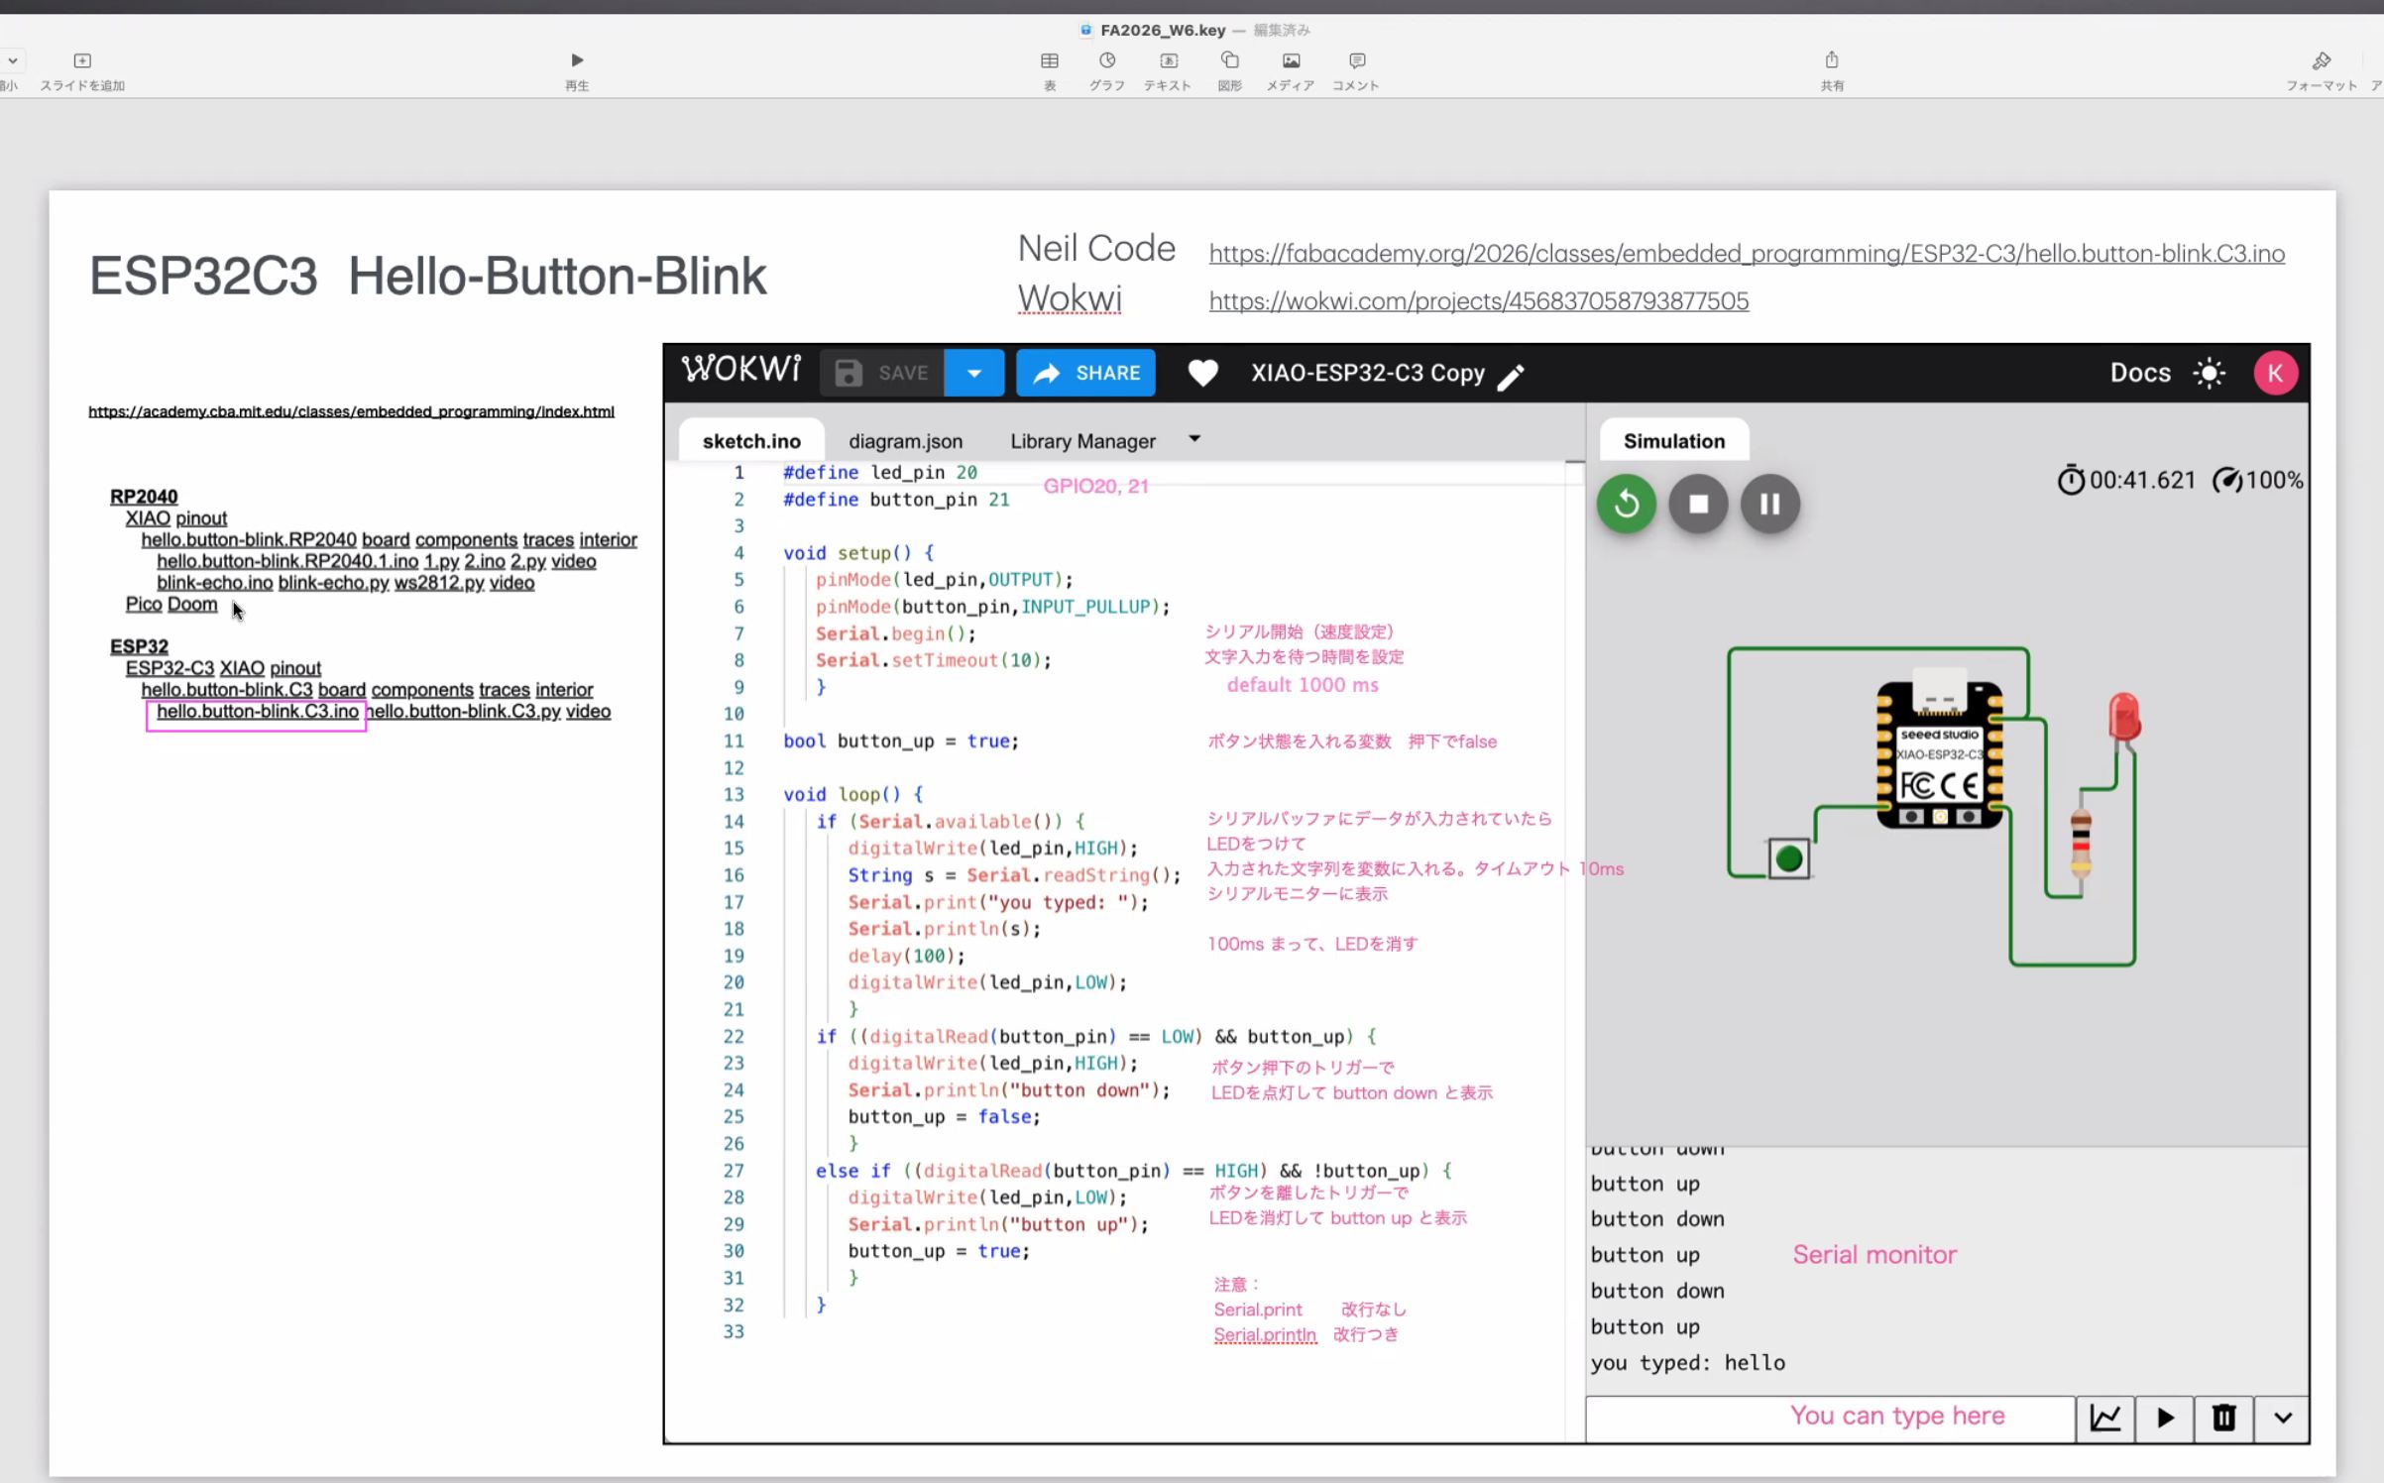
Task: Click the Play (再生) slideshow button
Action: pos(577,60)
